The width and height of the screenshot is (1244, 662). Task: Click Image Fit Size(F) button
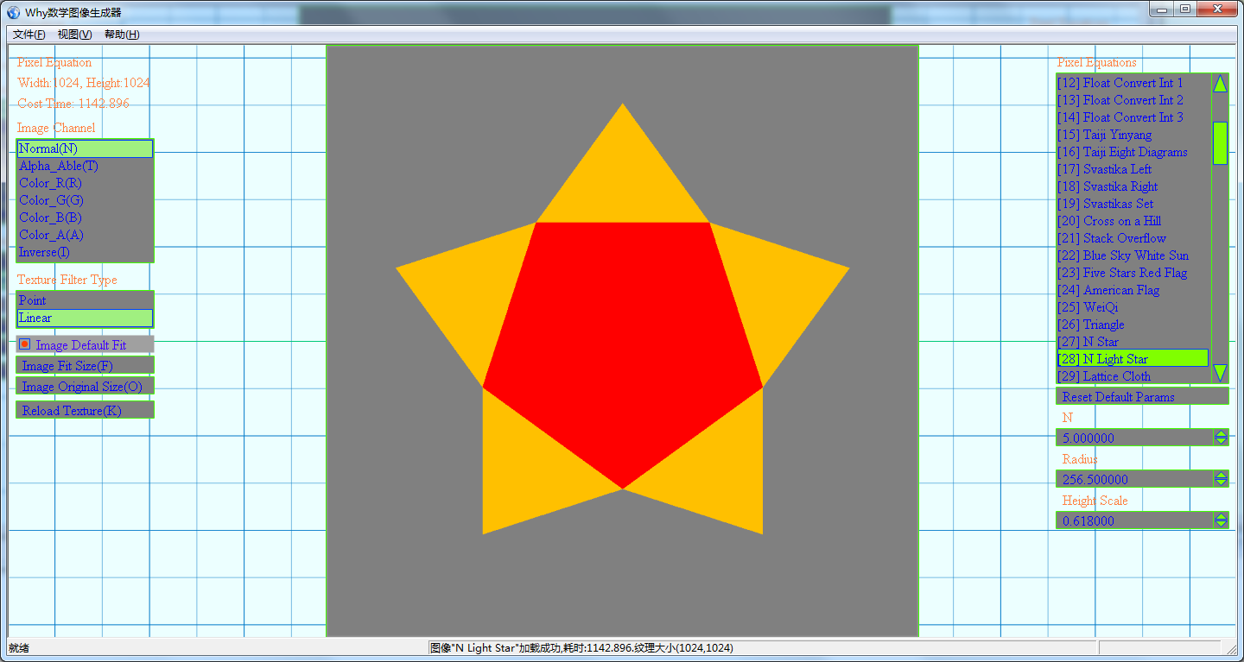(85, 365)
